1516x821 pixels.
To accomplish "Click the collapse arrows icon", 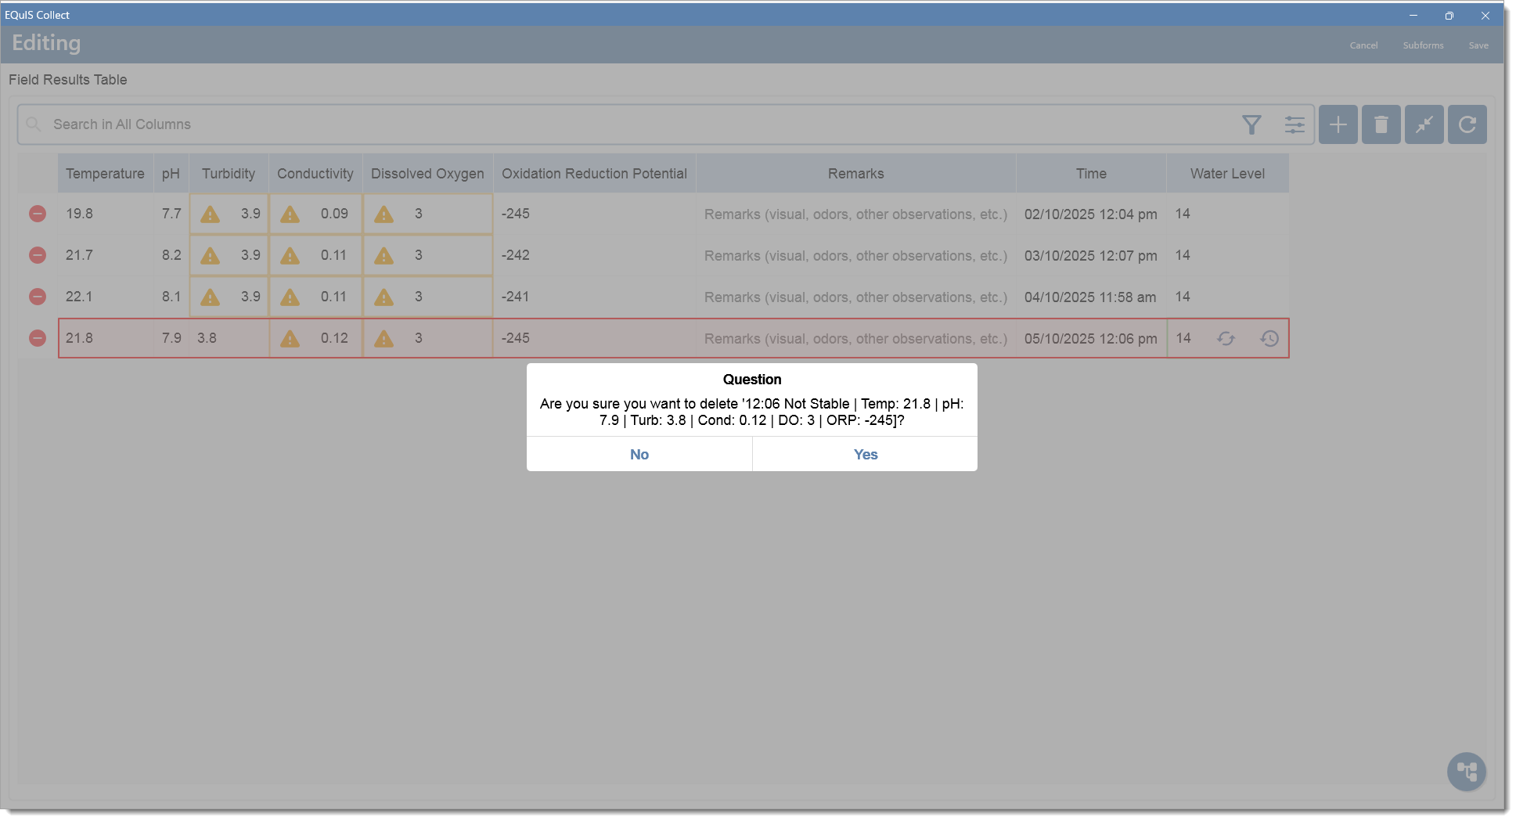I will [x=1424, y=124].
